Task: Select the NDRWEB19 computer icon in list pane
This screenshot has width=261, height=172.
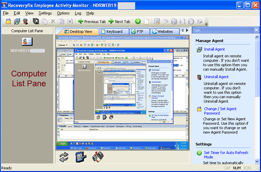Action: click(x=28, y=42)
